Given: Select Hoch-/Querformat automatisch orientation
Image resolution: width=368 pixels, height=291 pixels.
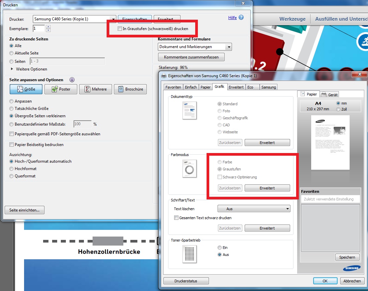Looking at the screenshot, I should tap(11, 161).
